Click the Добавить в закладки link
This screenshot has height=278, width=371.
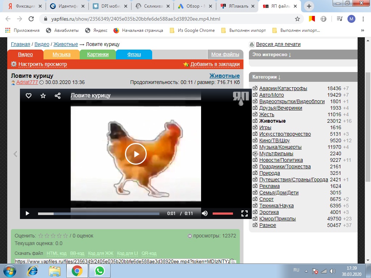(x=215, y=64)
